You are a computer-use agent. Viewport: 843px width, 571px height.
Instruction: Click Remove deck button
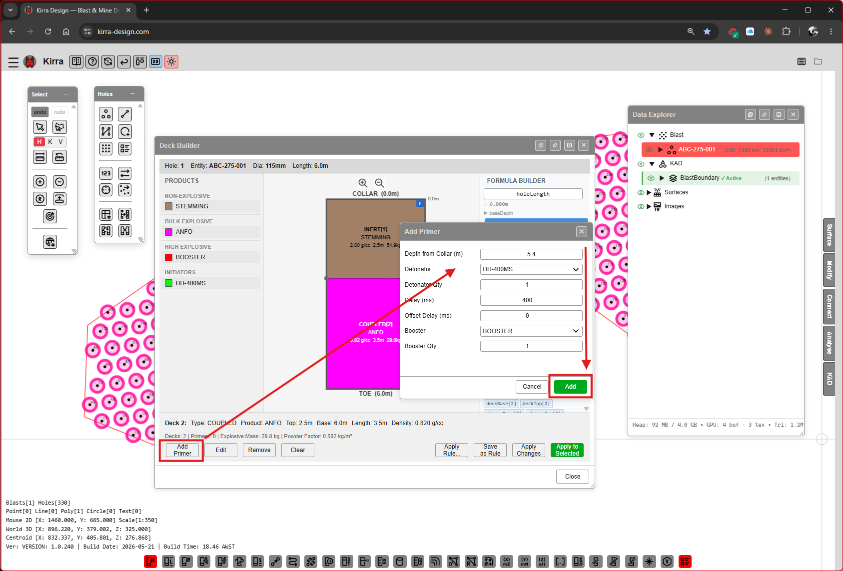(259, 450)
